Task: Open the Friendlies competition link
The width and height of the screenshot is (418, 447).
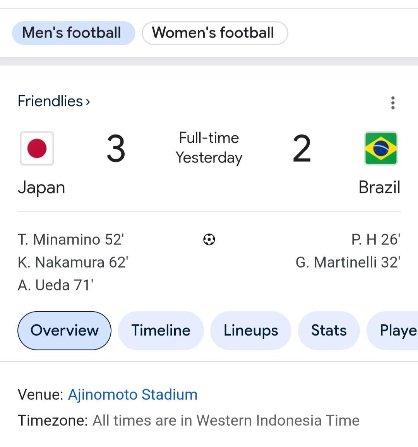Action: [54, 101]
